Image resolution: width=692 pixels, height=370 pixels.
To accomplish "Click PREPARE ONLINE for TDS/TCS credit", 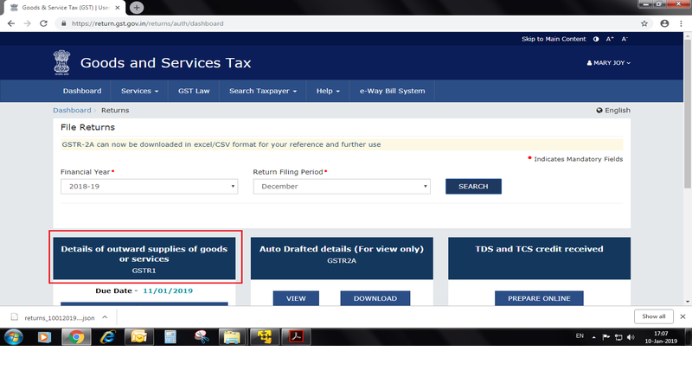I will pos(539,298).
